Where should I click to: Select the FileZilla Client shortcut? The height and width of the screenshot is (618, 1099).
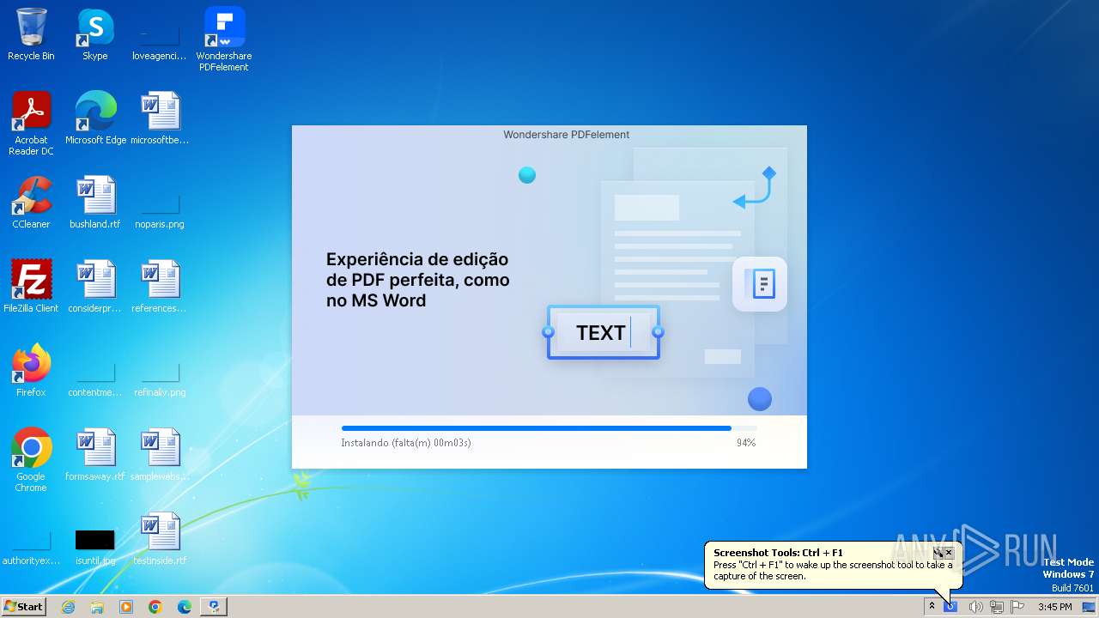coord(31,286)
